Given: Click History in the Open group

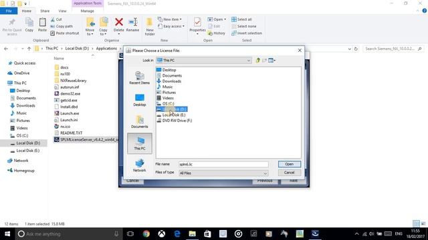Looking at the screenshot, I should tap(217, 33).
